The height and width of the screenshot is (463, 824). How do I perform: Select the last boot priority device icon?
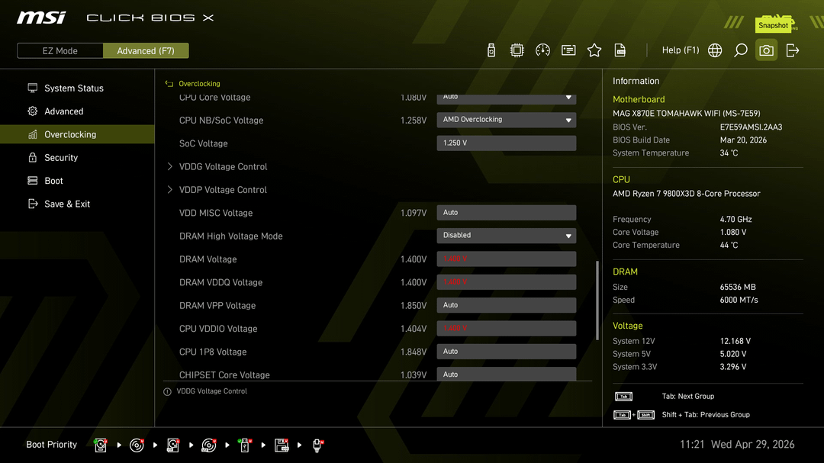pos(318,445)
